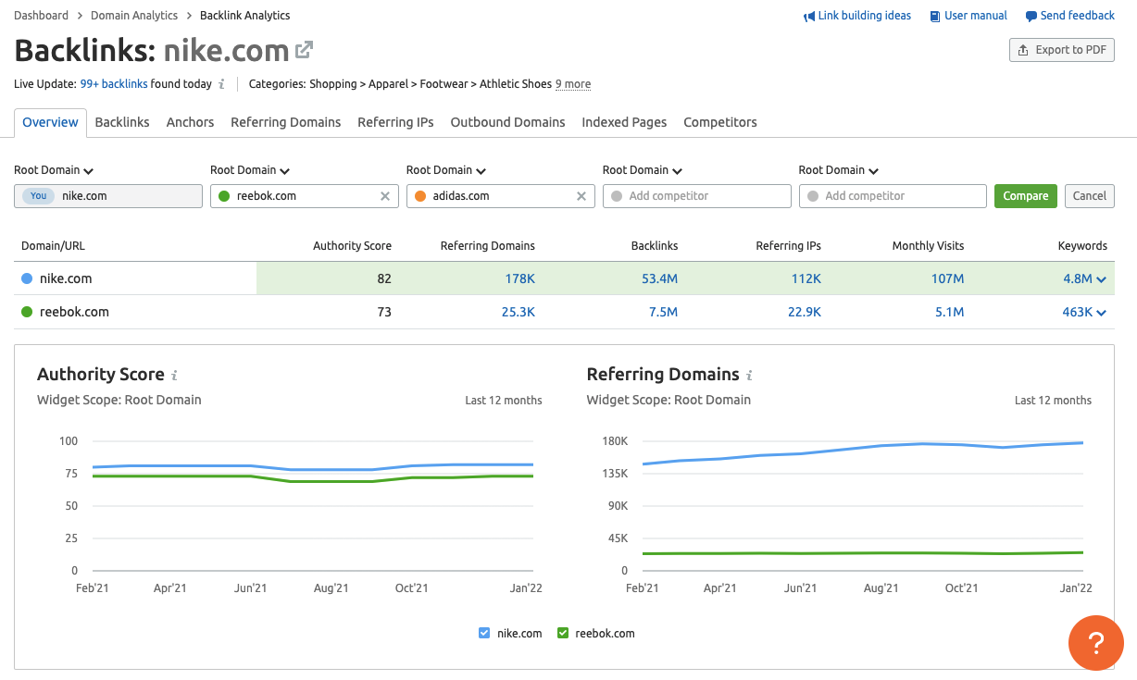Click the orange dot beside adidas.com input
The width and height of the screenshot is (1137, 680).
point(420,196)
